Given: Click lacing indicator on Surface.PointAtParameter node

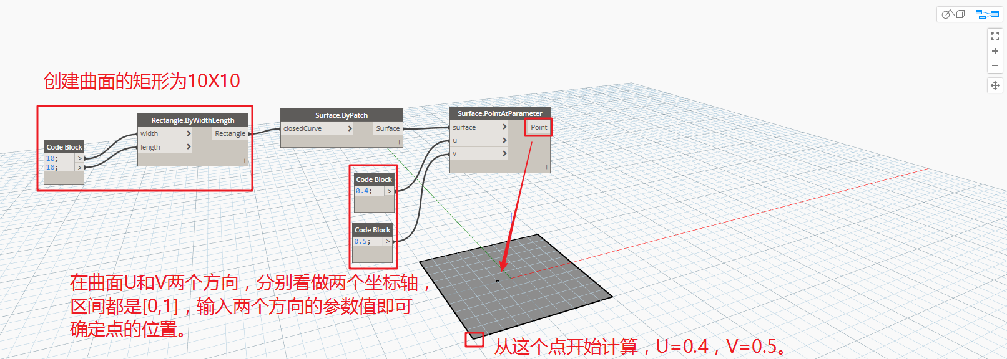Looking at the screenshot, I should tap(546, 167).
